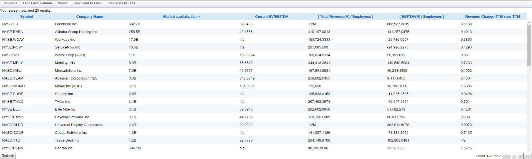The height and width of the screenshot is (159, 532).
Task: Click Atlassian EV/EBITDA value 348.0849
Action: [247, 78]
